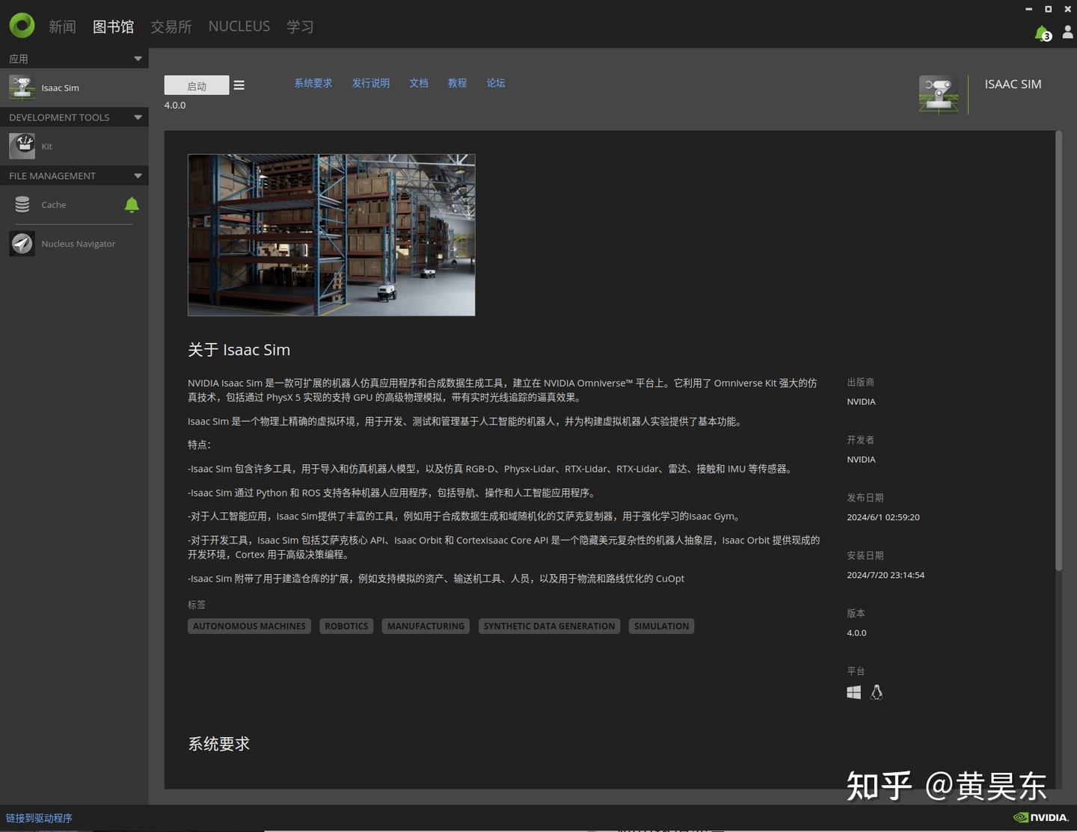Collapse the FILE MANAGEMENT section
Image resolution: width=1077 pixels, height=832 pixels.
pos(138,175)
